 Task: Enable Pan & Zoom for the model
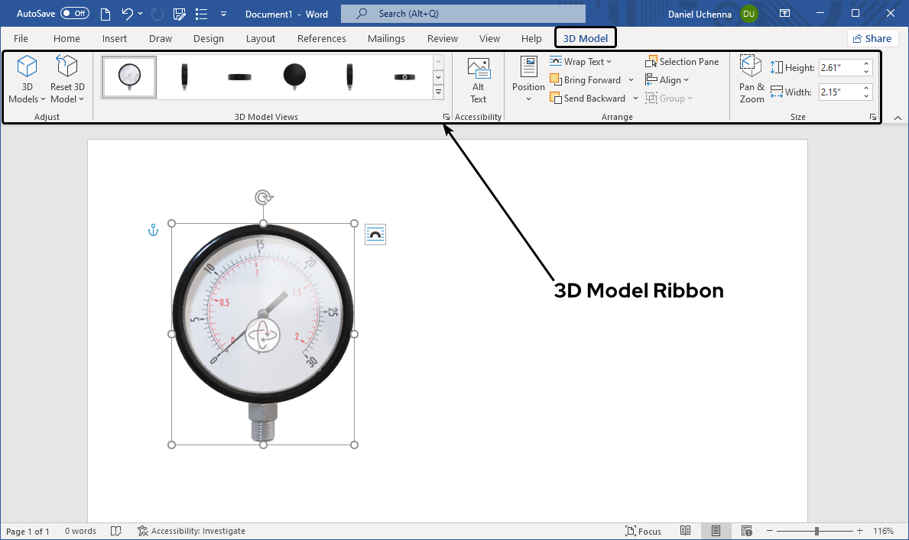point(750,79)
